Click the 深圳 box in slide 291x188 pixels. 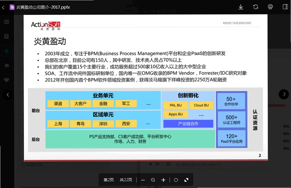tap(103, 123)
